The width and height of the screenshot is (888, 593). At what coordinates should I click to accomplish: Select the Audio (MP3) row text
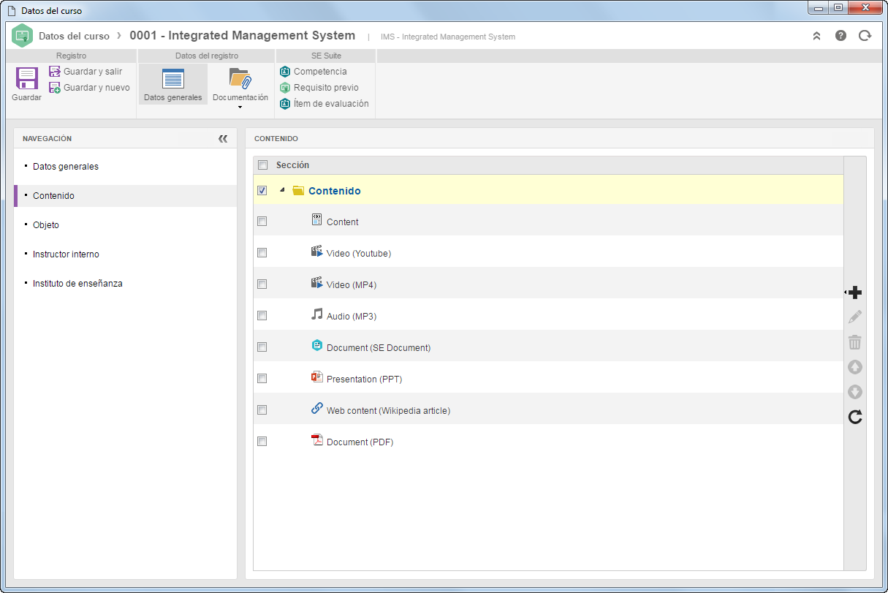click(352, 317)
